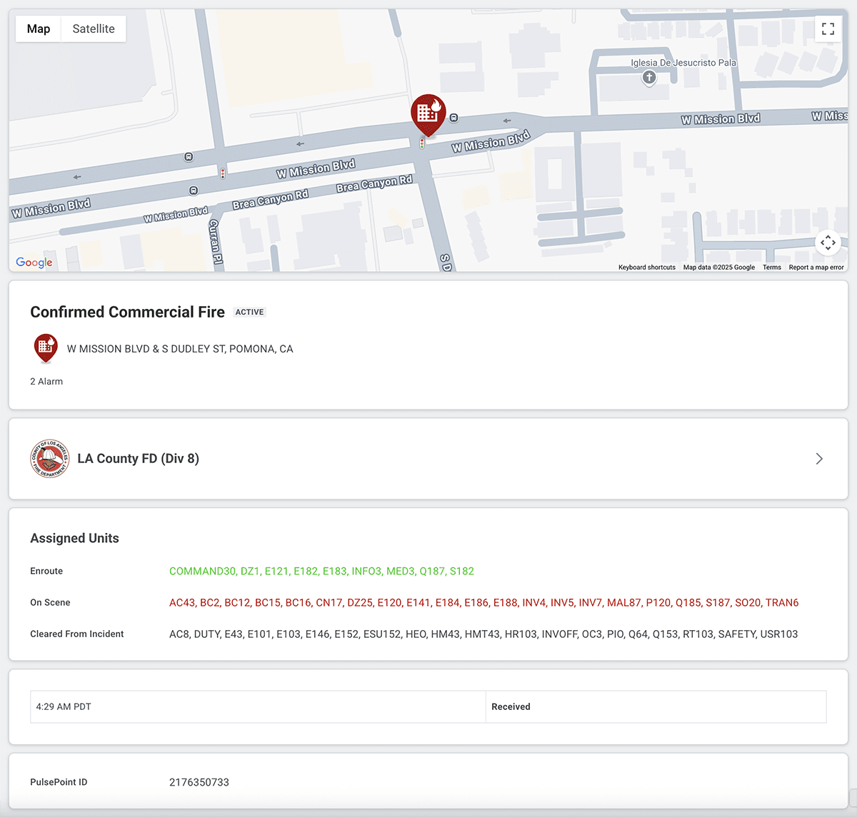Open the map Terms link
This screenshot has height=817, width=857.
click(771, 268)
